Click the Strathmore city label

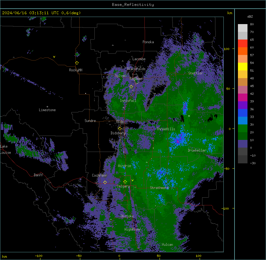[x=159, y=188]
